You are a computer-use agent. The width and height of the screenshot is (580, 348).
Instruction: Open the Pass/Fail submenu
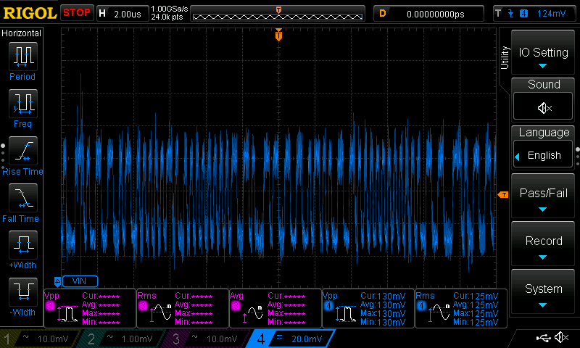542,196
